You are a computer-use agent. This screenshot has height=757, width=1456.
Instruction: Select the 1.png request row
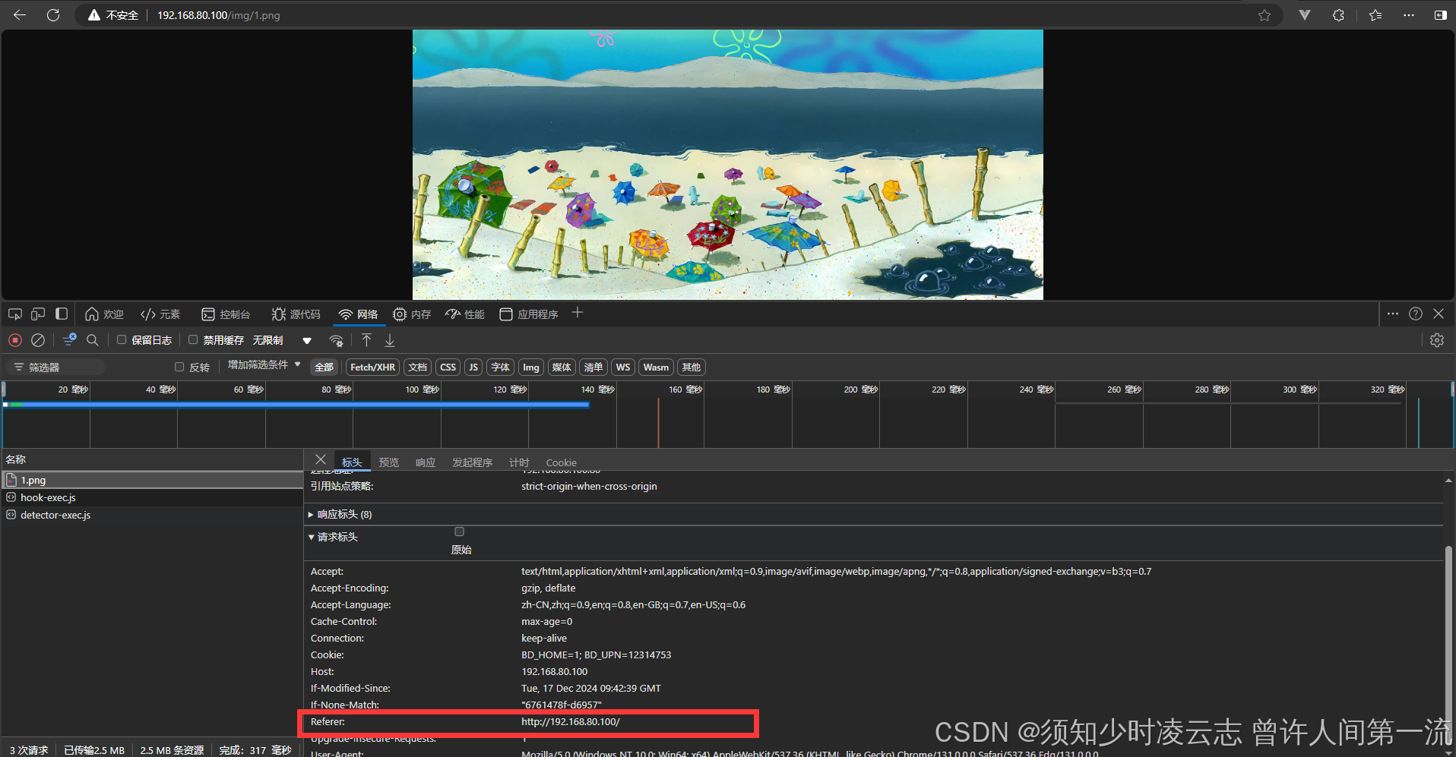[152, 480]
